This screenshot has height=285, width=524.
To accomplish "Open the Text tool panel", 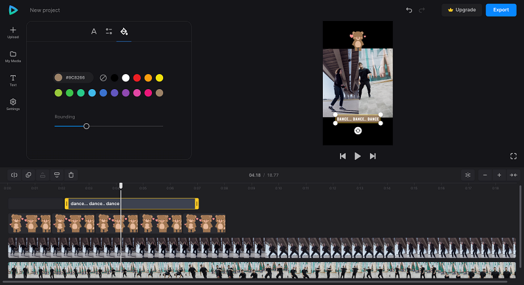I will (13, 81).
